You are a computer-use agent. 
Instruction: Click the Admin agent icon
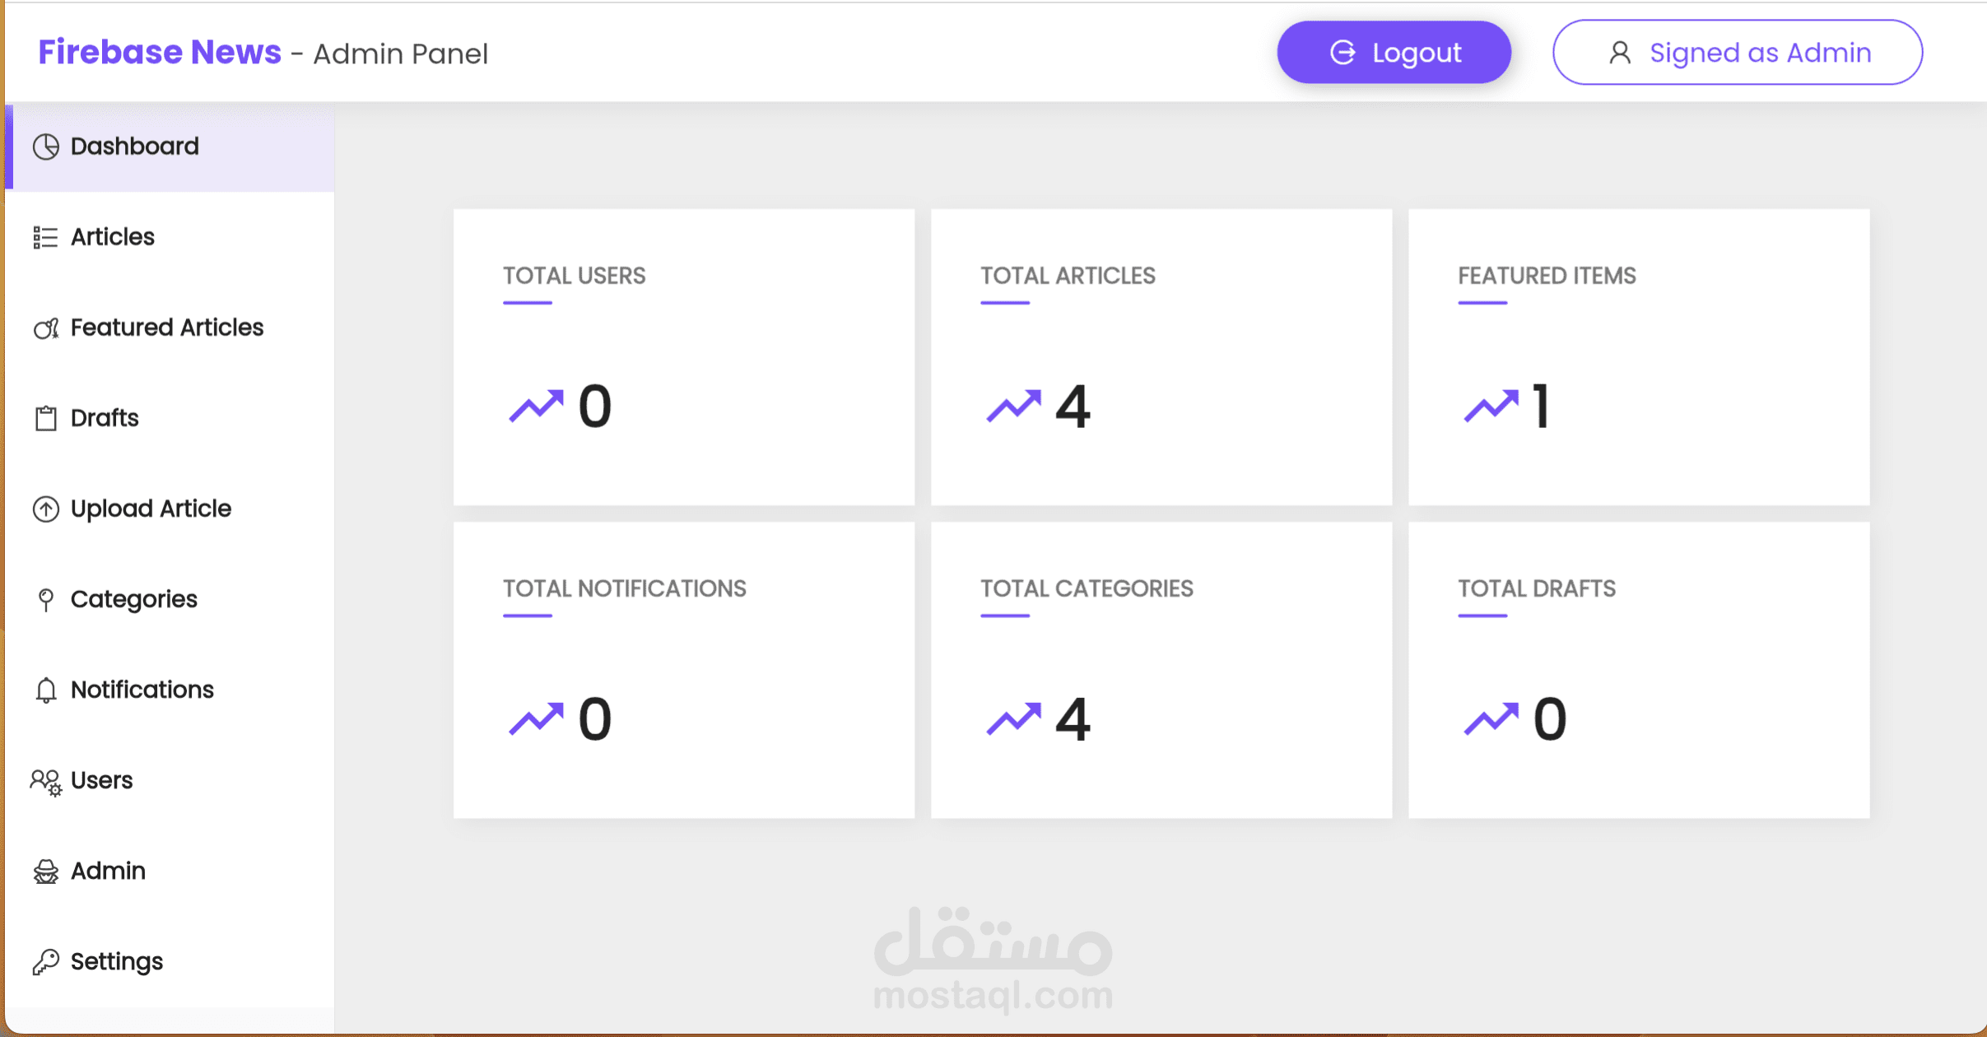pos(46,871)
